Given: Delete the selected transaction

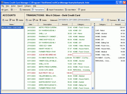Looking at the screenshot, I should pos(43,20).
